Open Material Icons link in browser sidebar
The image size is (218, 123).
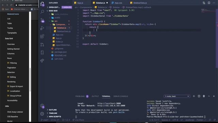13,14
